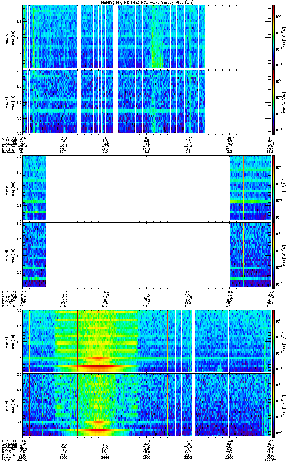Click the PSD color bar beside THA B⊥
The image size is (289, 463).
[274, 37]
